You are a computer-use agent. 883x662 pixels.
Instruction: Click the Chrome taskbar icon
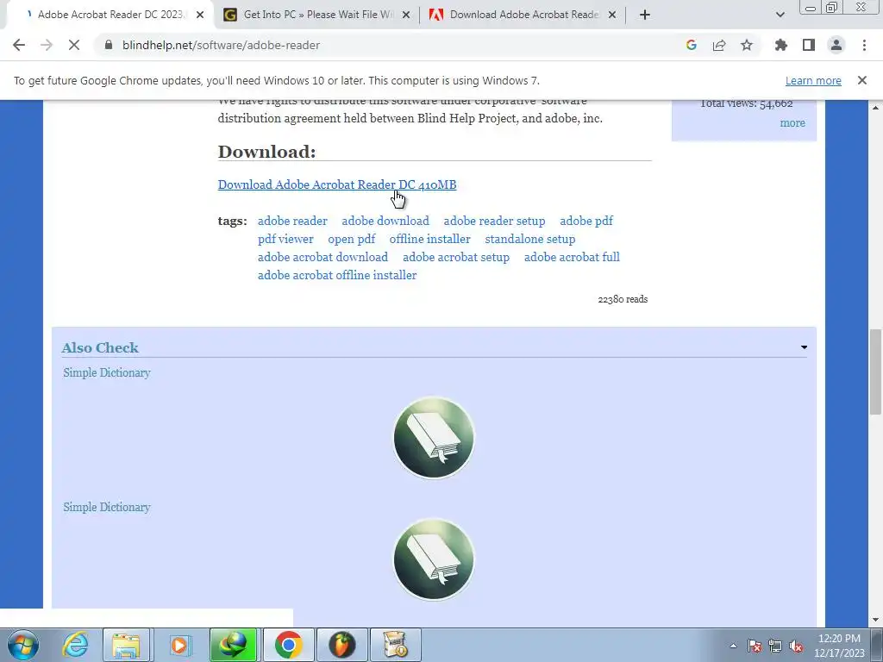287,645
